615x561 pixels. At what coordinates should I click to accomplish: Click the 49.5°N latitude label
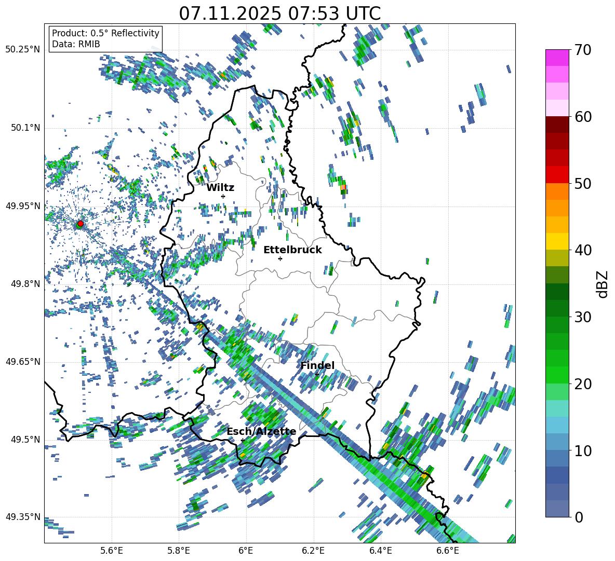pos(25,440)
